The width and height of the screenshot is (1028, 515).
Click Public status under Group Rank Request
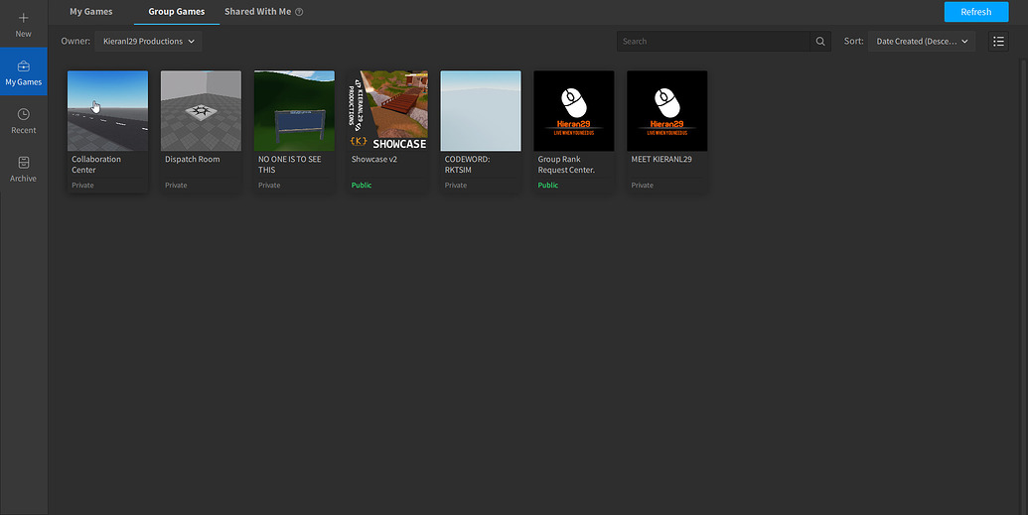548,186
